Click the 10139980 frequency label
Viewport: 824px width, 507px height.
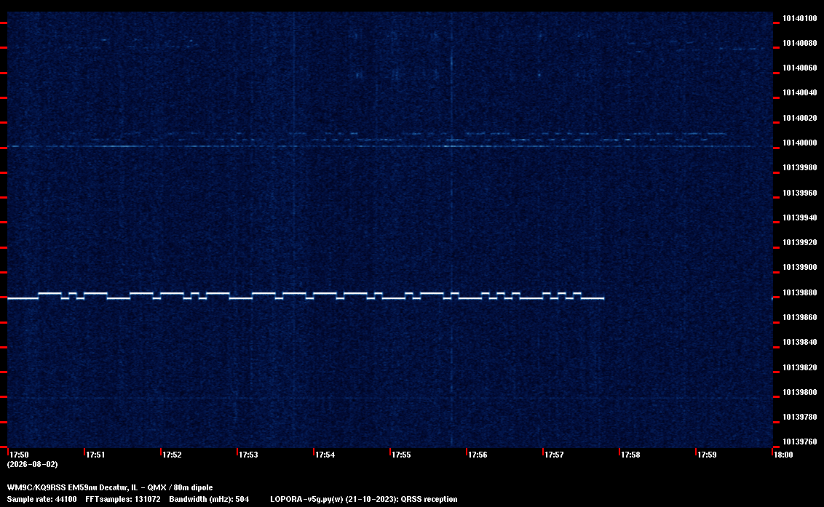tap(799, 167)
